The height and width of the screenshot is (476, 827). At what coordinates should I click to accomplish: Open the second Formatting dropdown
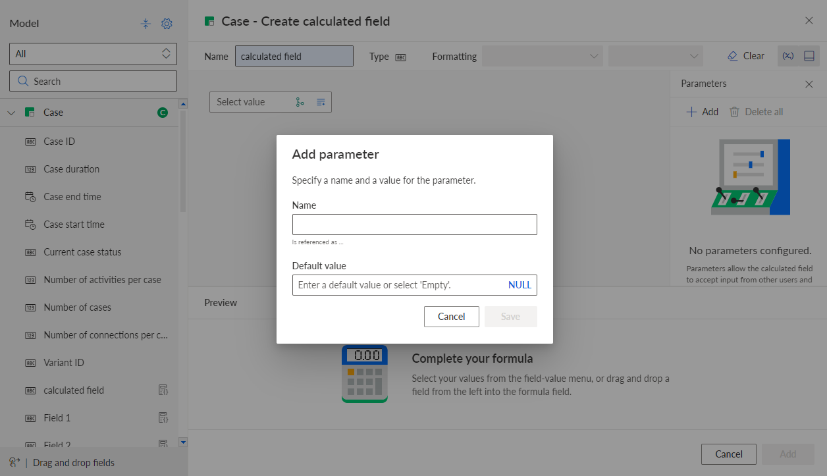[x=656, y=56]
